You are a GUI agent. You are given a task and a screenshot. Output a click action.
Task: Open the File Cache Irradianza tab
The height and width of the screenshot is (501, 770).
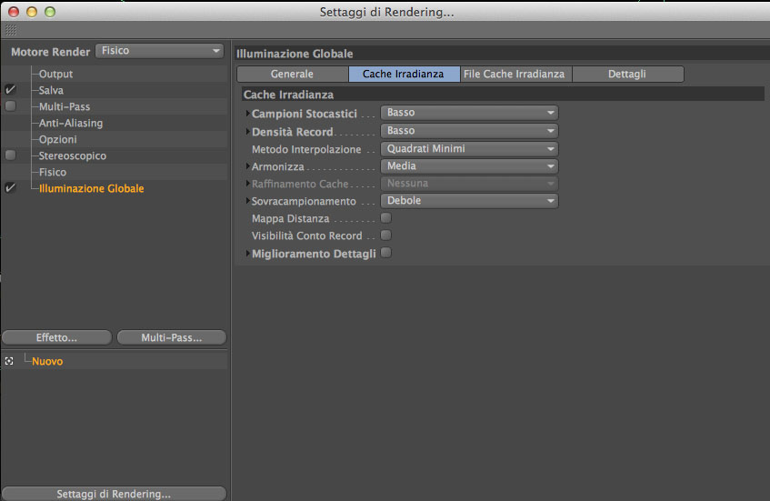(x=515, y=75)
